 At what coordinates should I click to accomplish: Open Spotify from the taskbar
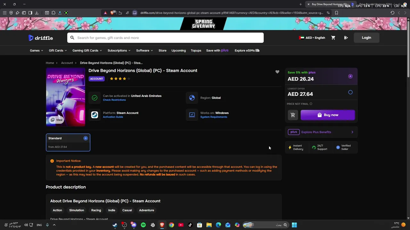click(143, 225)
